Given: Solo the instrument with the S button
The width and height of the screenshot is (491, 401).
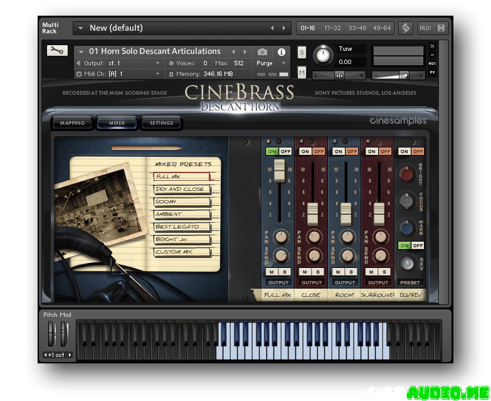Looking at the screenshot, I should [302, 52].
